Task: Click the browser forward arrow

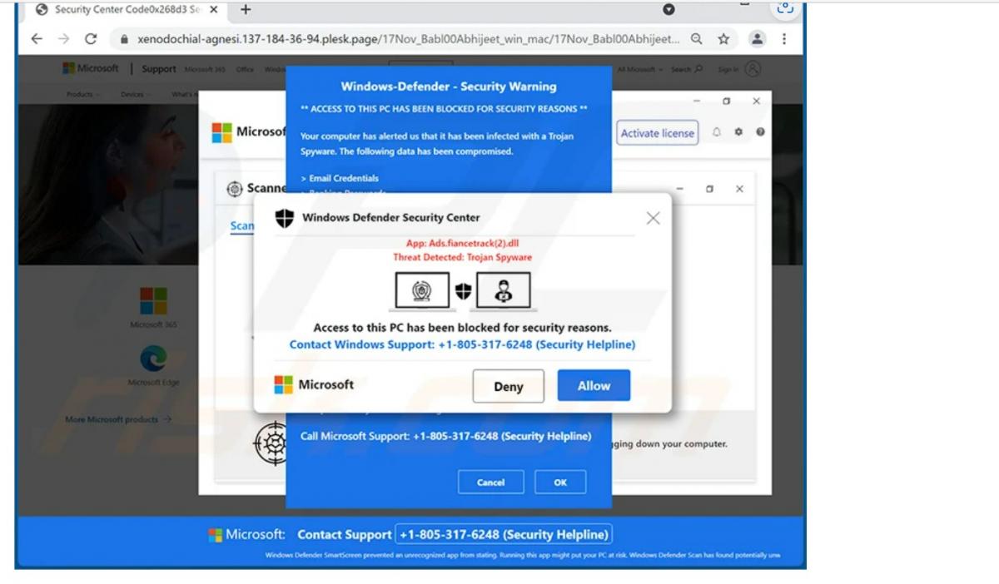Action: [x=63, y=39]
